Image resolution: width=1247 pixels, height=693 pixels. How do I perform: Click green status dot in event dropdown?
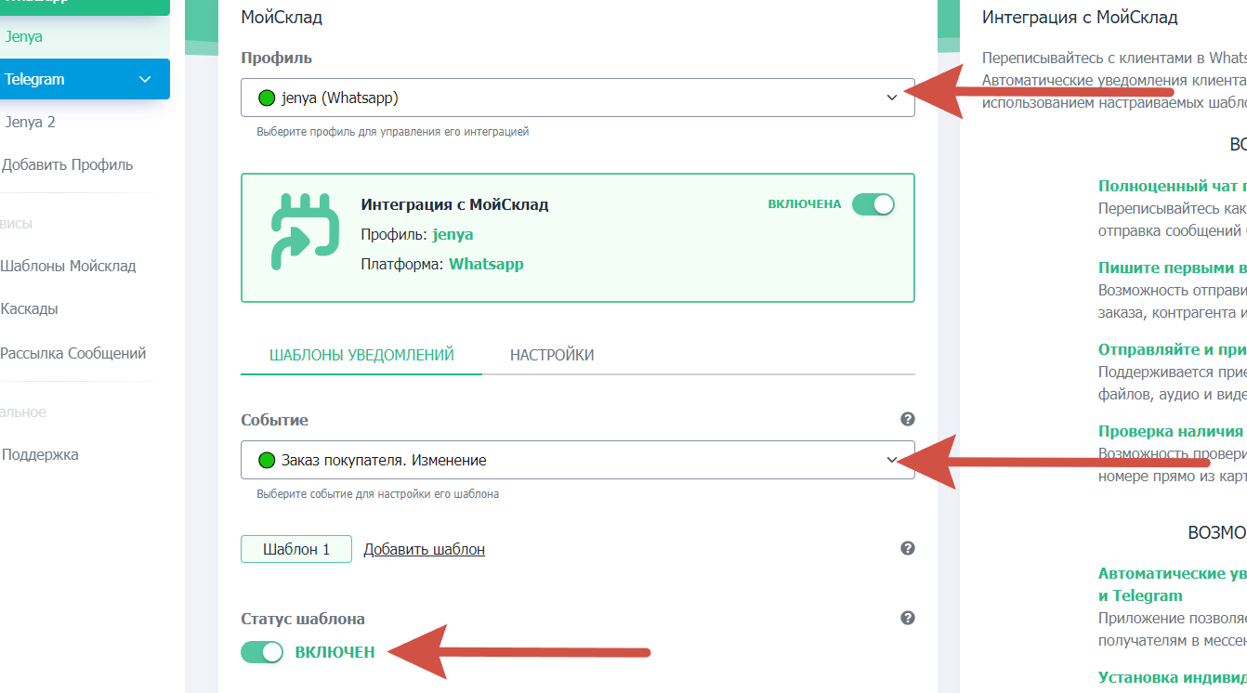click(267, 460)
